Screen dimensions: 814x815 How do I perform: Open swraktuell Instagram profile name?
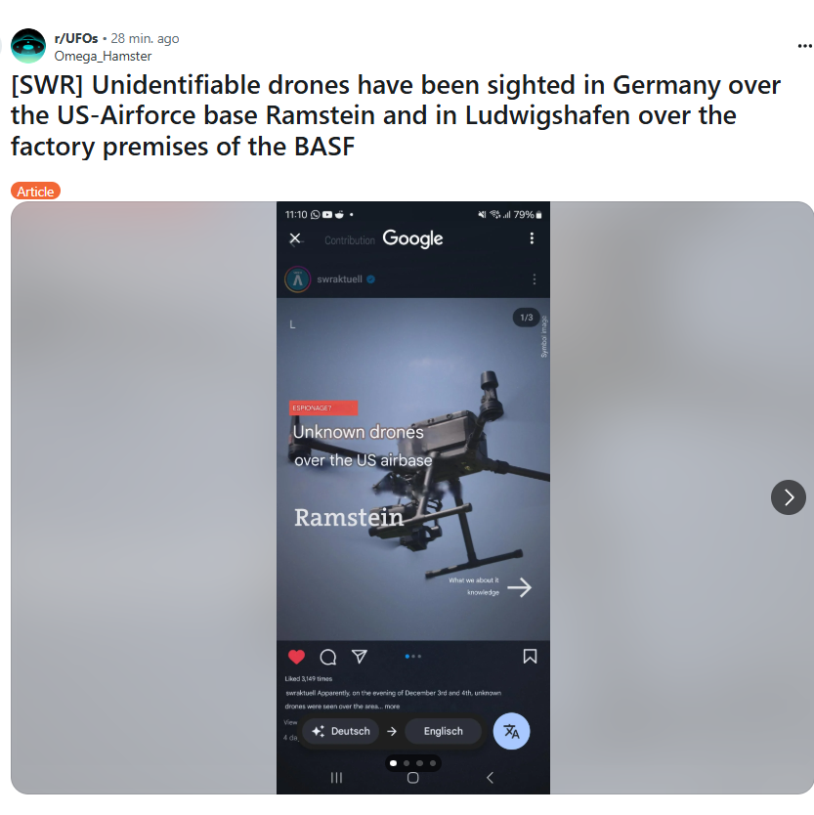click(x=339, y=279)
